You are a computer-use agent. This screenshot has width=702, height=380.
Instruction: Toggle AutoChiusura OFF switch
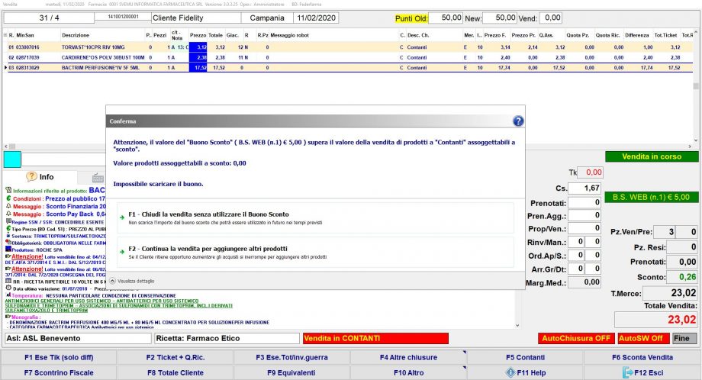pyautogui.click(x=575, y=338)
